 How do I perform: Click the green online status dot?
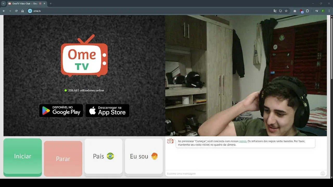[66, 90]
